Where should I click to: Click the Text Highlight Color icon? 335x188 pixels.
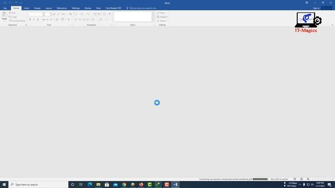coord(63,20)
